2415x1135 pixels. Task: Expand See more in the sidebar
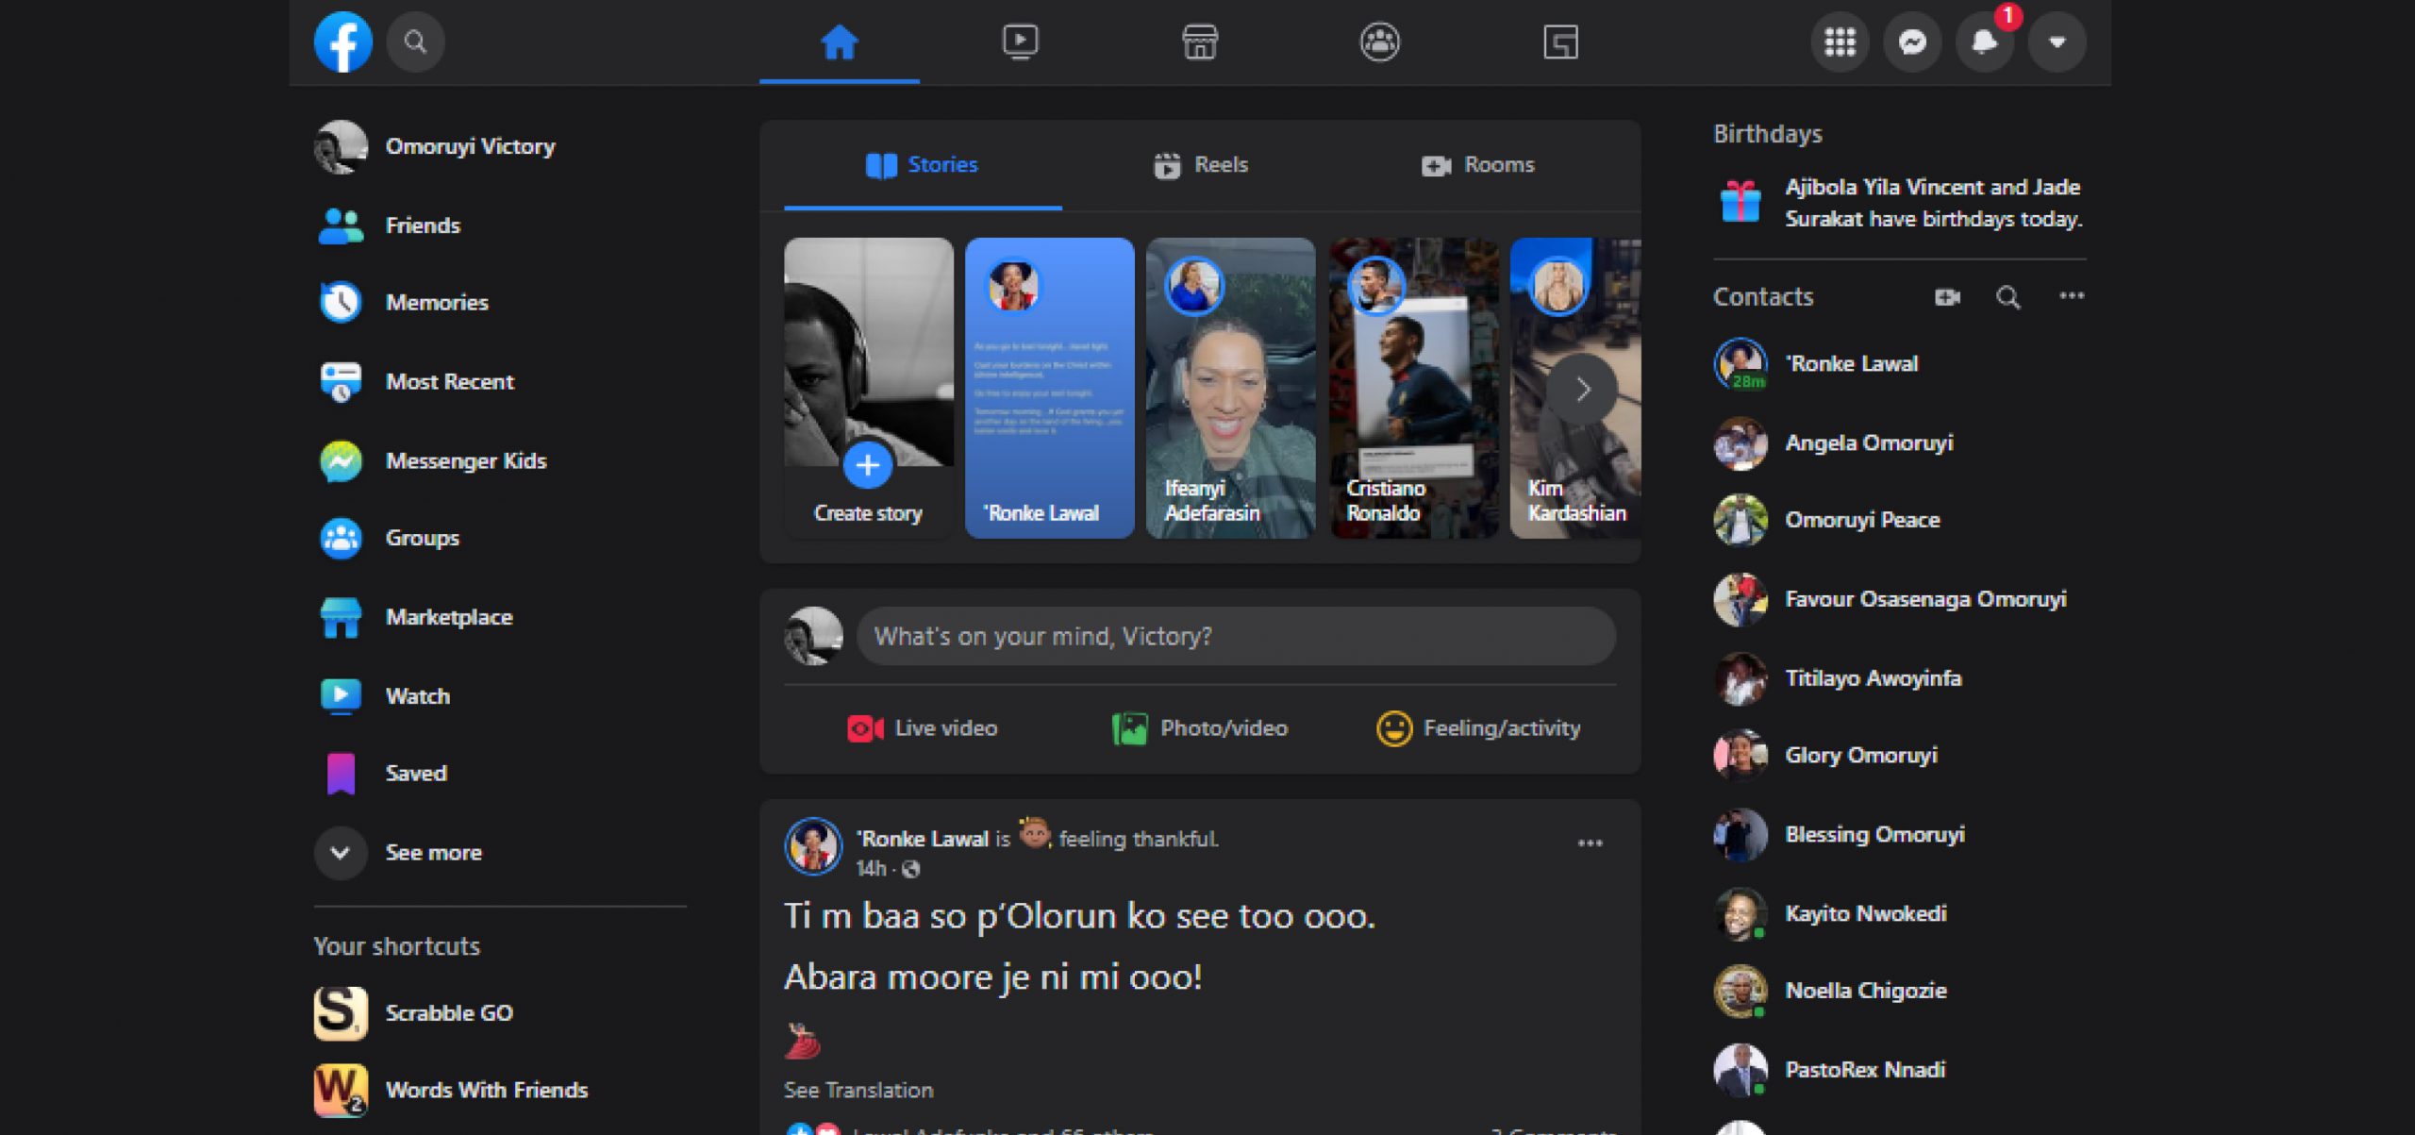click(500, 853)
